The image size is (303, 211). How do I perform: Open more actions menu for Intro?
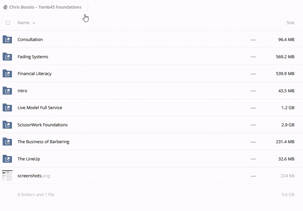(253, 91)
